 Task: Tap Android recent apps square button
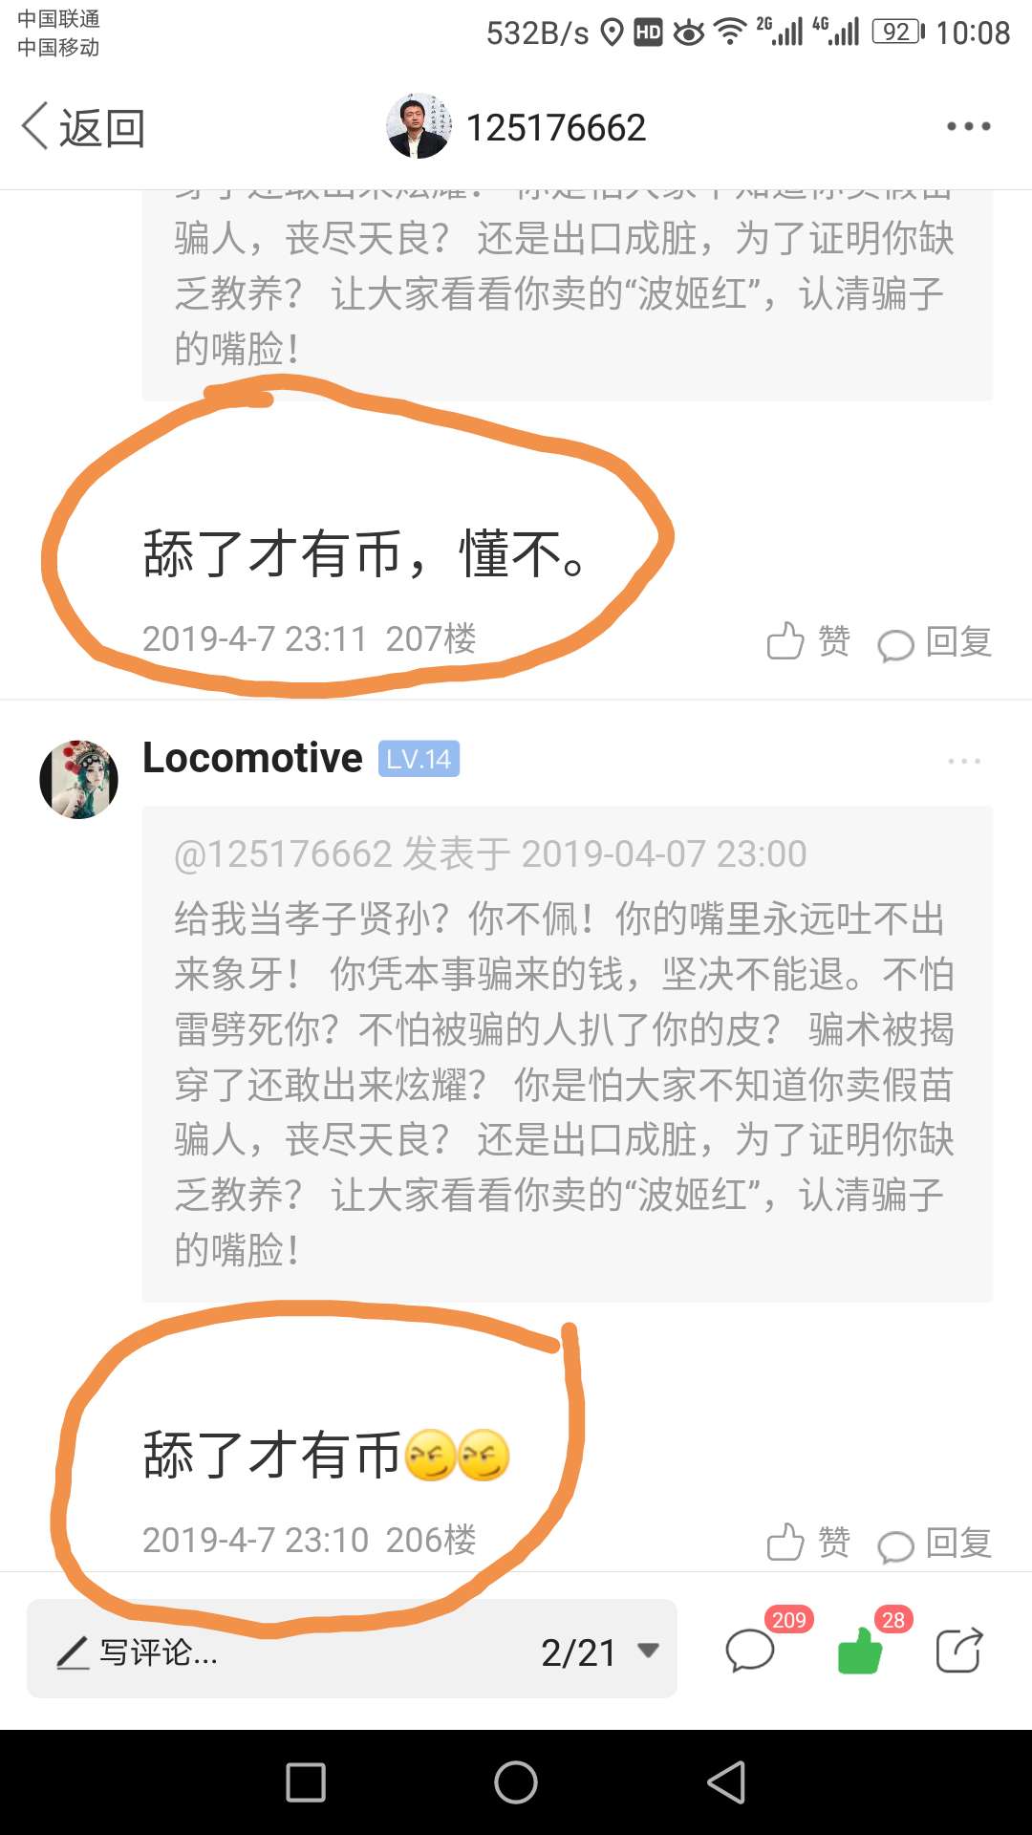[x=306, y=1782]
